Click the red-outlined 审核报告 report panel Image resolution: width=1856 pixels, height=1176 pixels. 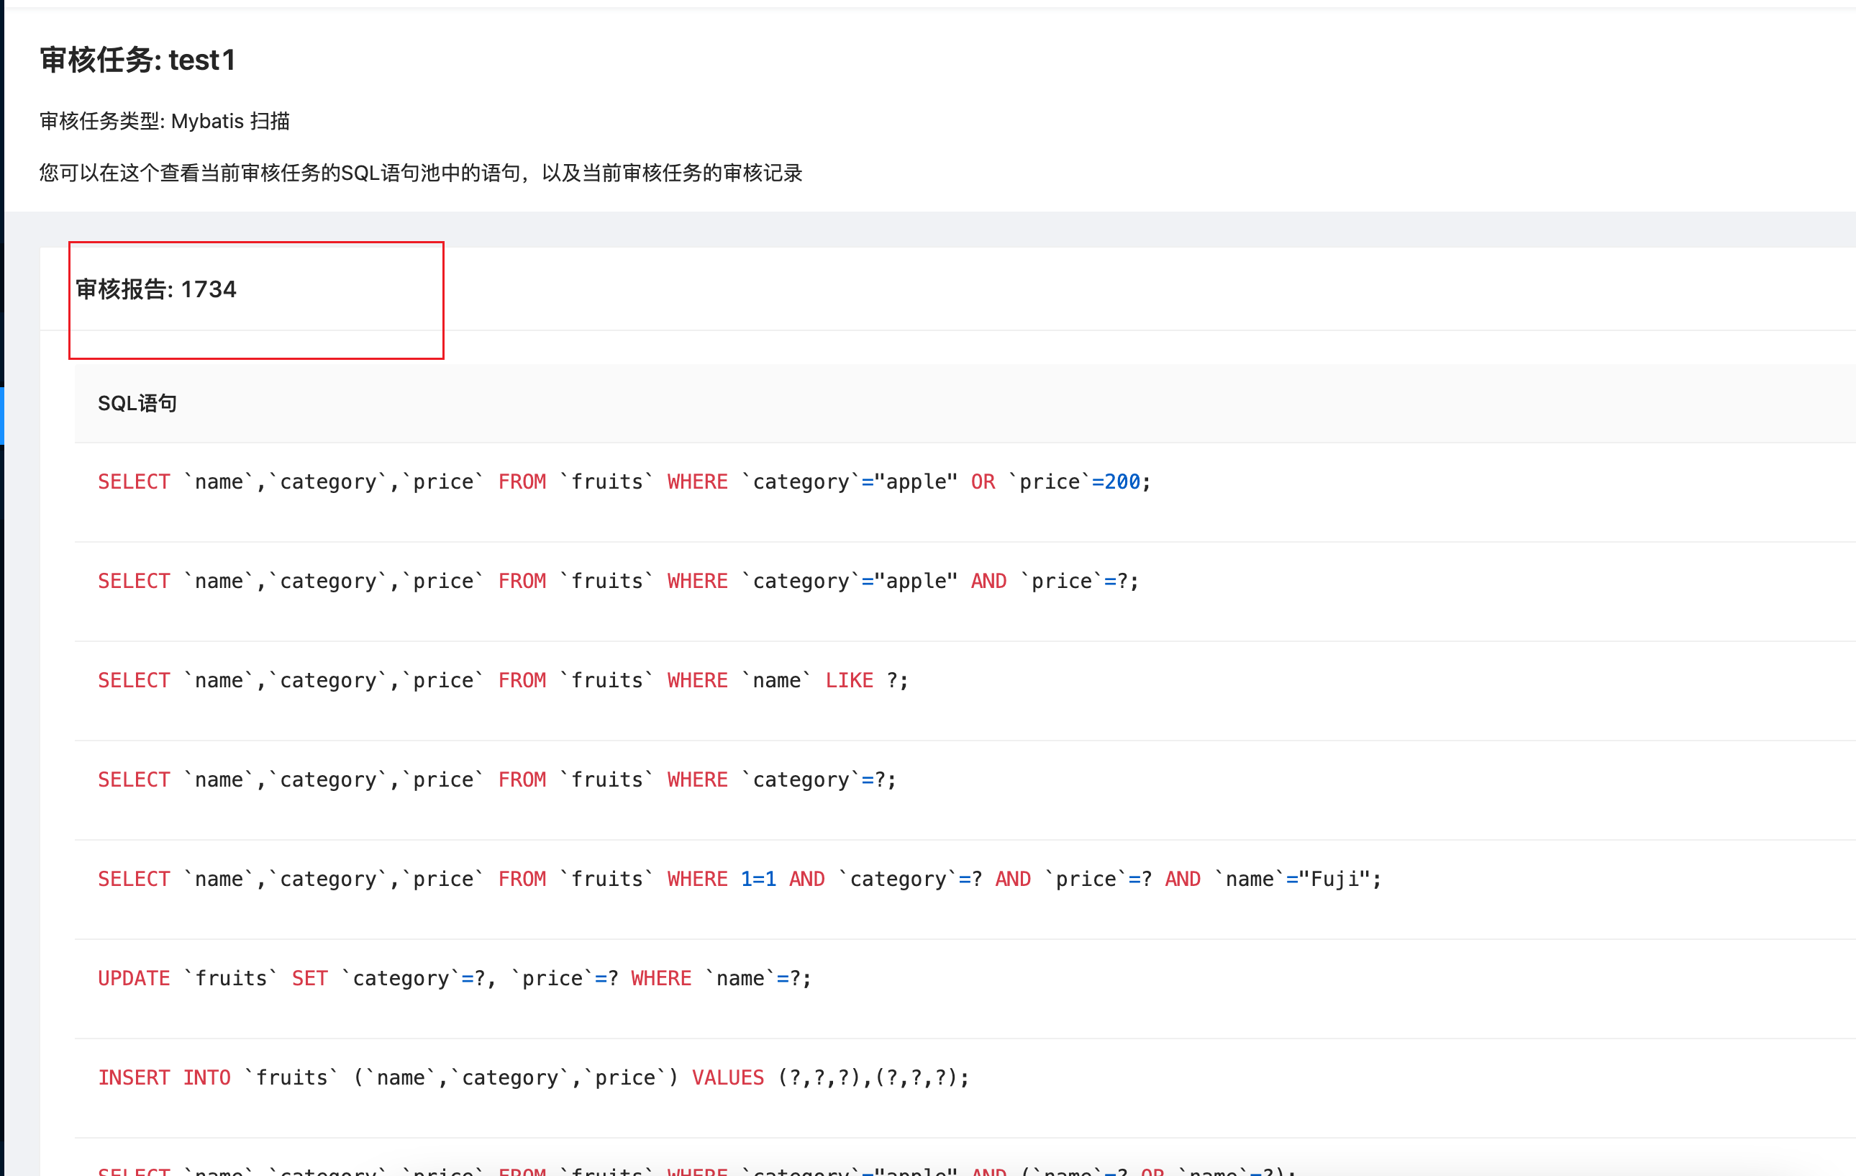pos(256,301)
